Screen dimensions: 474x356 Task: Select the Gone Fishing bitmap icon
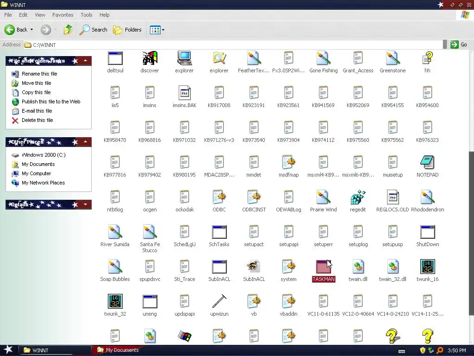point(324,58)
